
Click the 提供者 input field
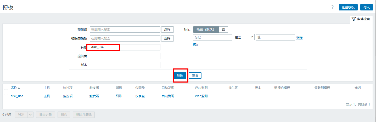pyautogui.click(x=125, y=56)
